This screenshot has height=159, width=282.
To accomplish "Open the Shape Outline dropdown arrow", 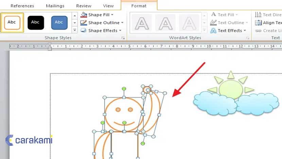I will tap(122, 23).
